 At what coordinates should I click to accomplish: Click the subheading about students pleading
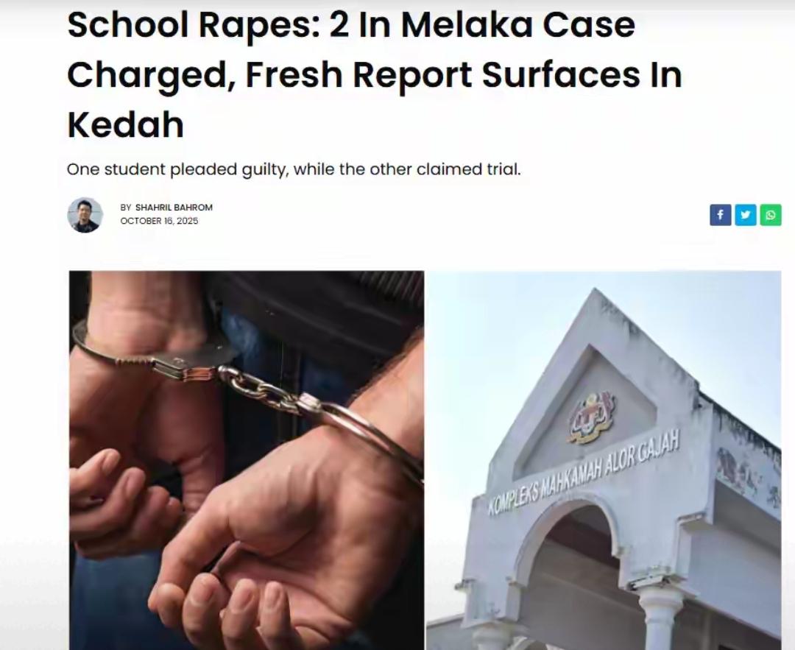[294, 169]
